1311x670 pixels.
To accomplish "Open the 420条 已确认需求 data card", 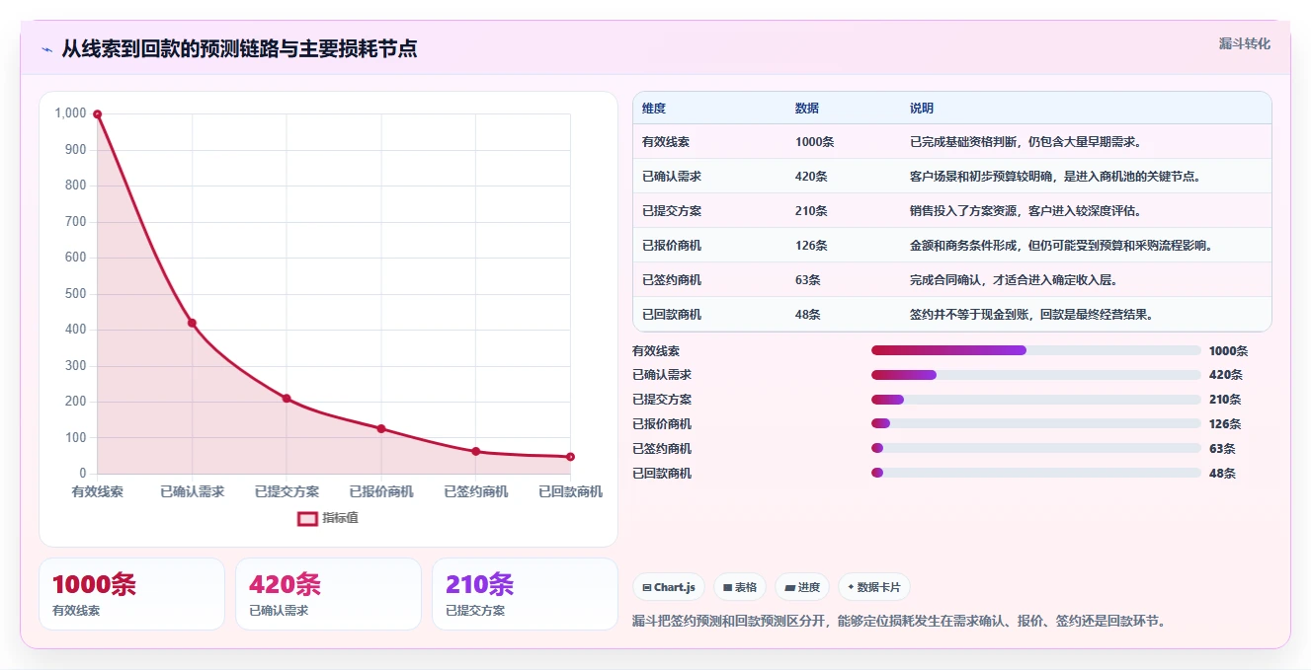I will click(328, 594).
